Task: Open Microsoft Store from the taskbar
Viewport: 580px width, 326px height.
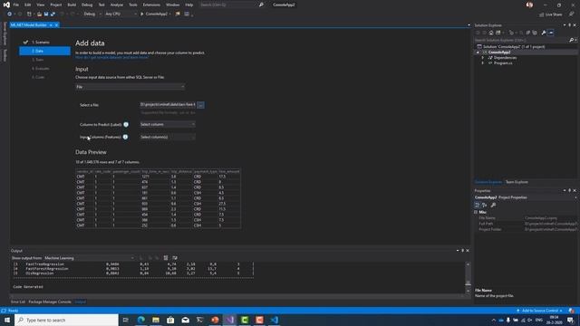Action: click(170, 320)
